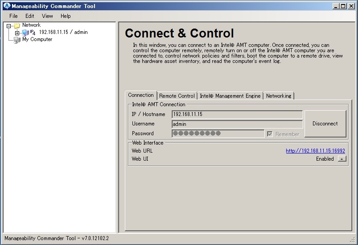
Task: Click the 192.168.11.15 computer icon
Action: 25,33
